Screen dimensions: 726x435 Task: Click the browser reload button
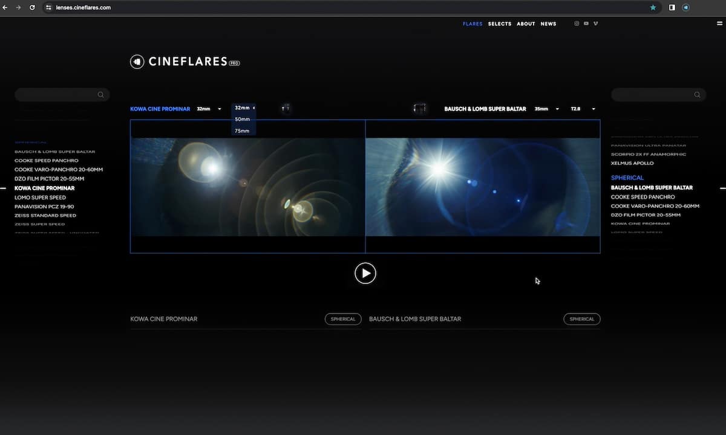[32, 8]
